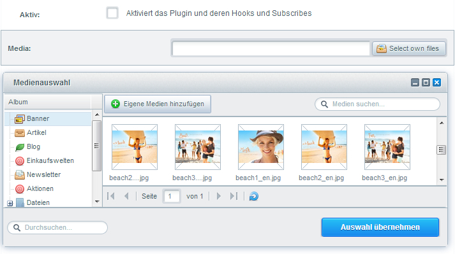Go to the last page
The width and height of the screenshot is (455, 254).
click(234, 196)
